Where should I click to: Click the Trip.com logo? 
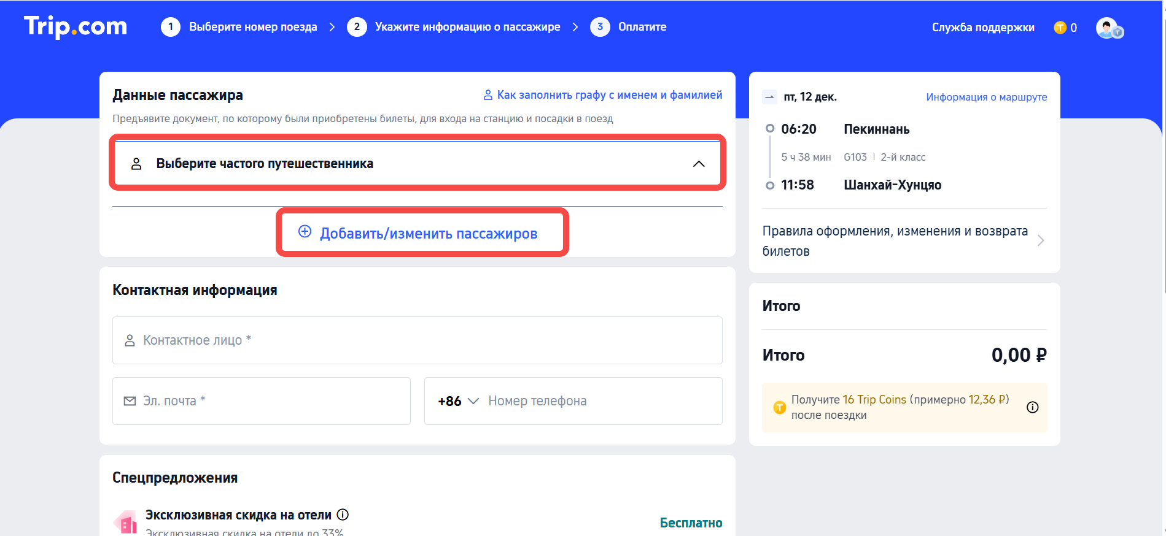[76, 27]
